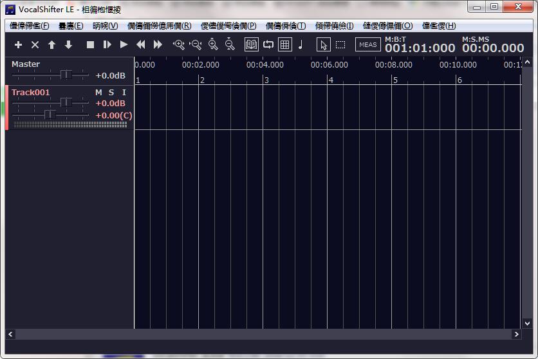538x359 pixels.
Task: Open the menu ending in (E)
Action: pos(71,26)
